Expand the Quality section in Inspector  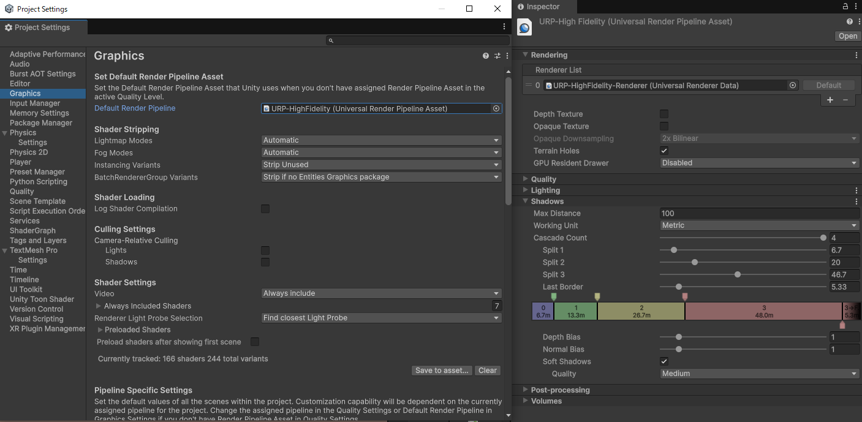pyautogui.click(x=526, y=179)
